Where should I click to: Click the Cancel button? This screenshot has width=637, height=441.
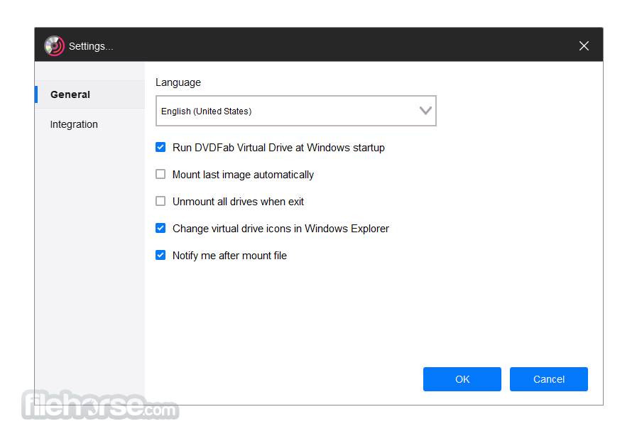point(548,379)
